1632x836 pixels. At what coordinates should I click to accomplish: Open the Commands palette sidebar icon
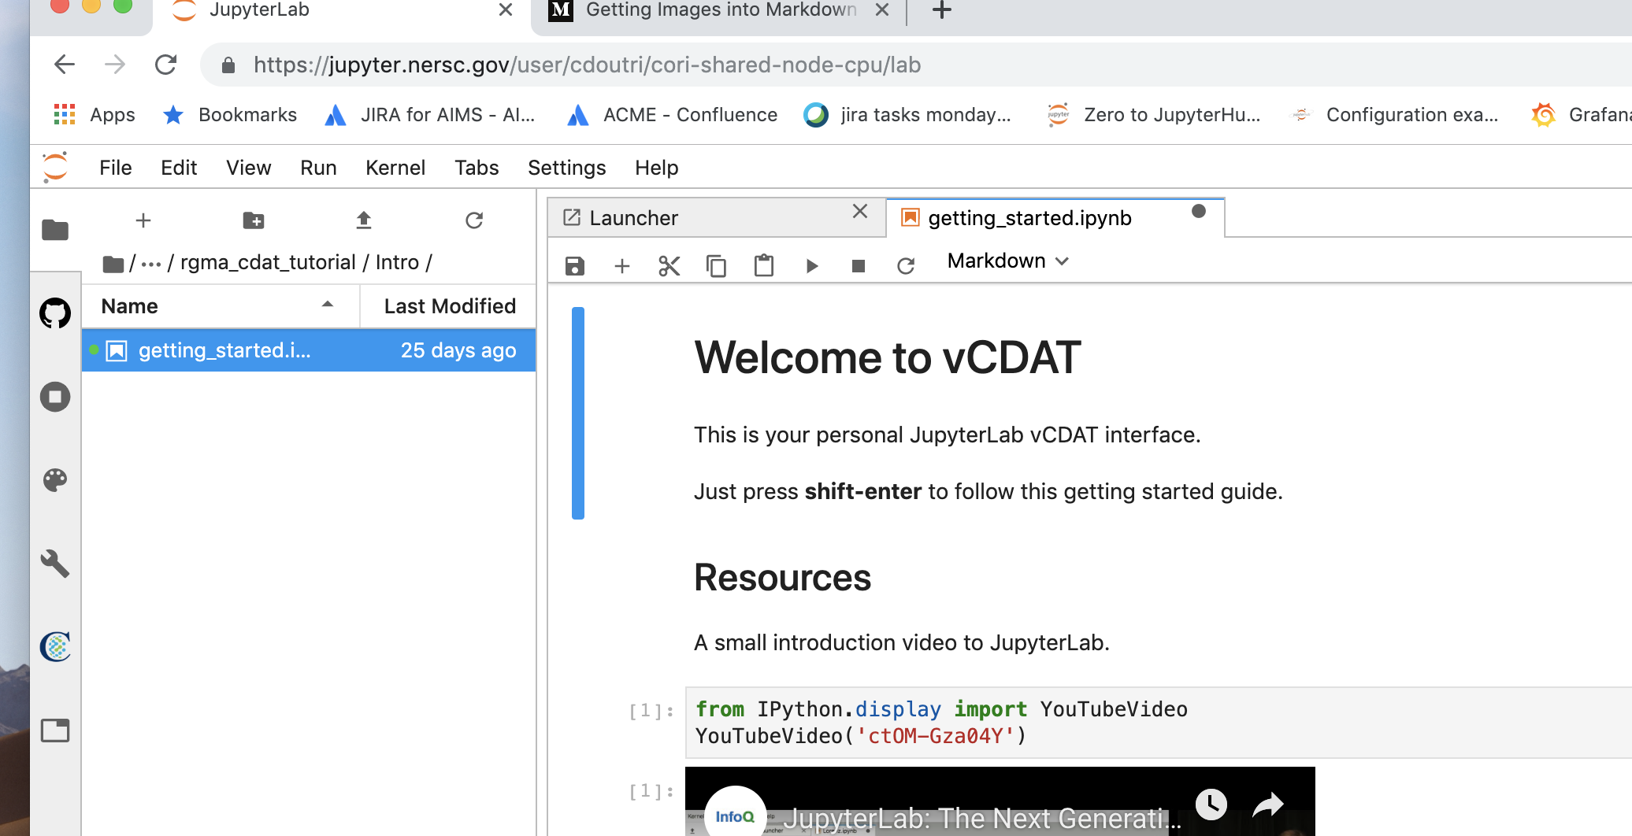pos(55,480)
